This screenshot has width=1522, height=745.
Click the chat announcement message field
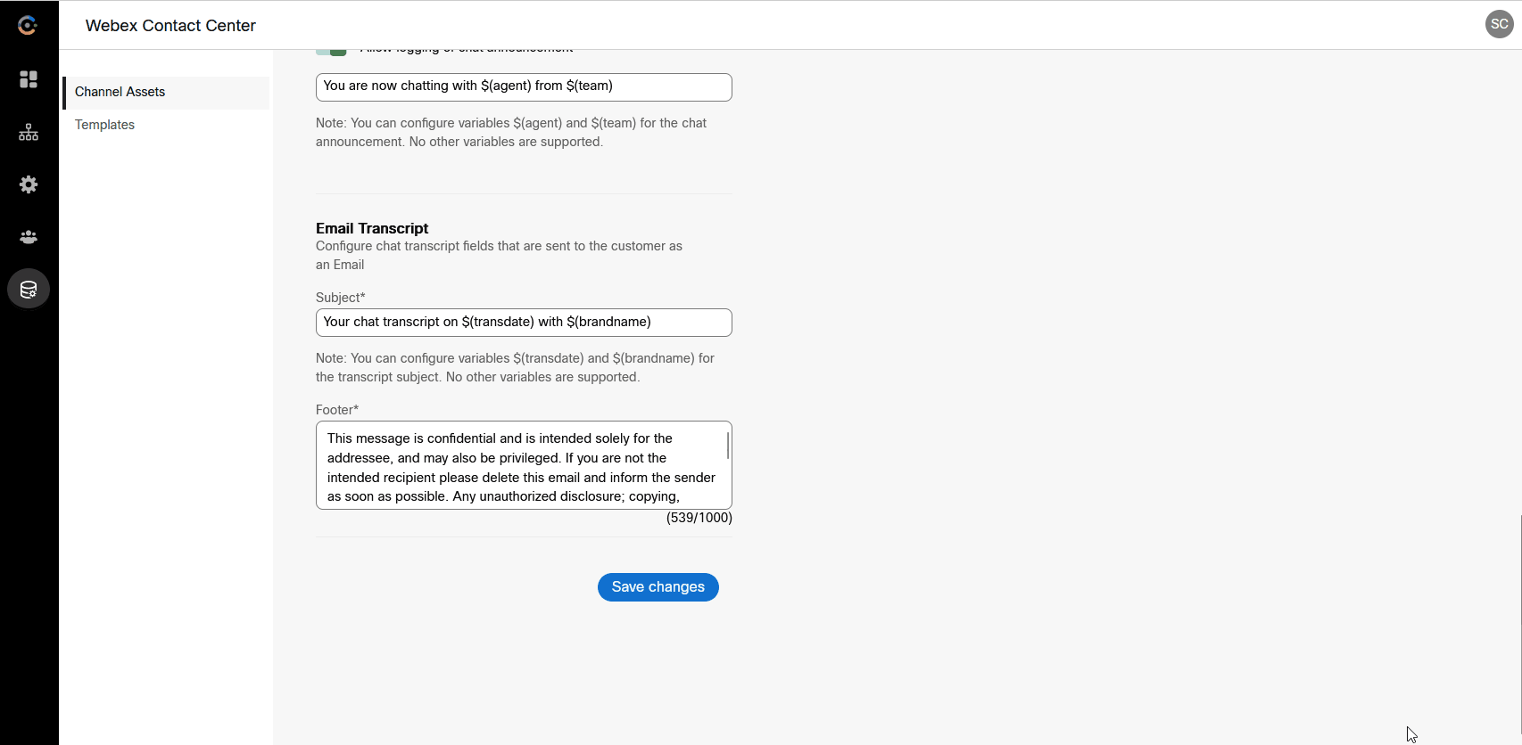point(524,86)
